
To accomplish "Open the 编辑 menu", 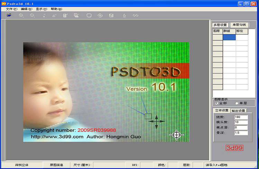I will 26,9.
